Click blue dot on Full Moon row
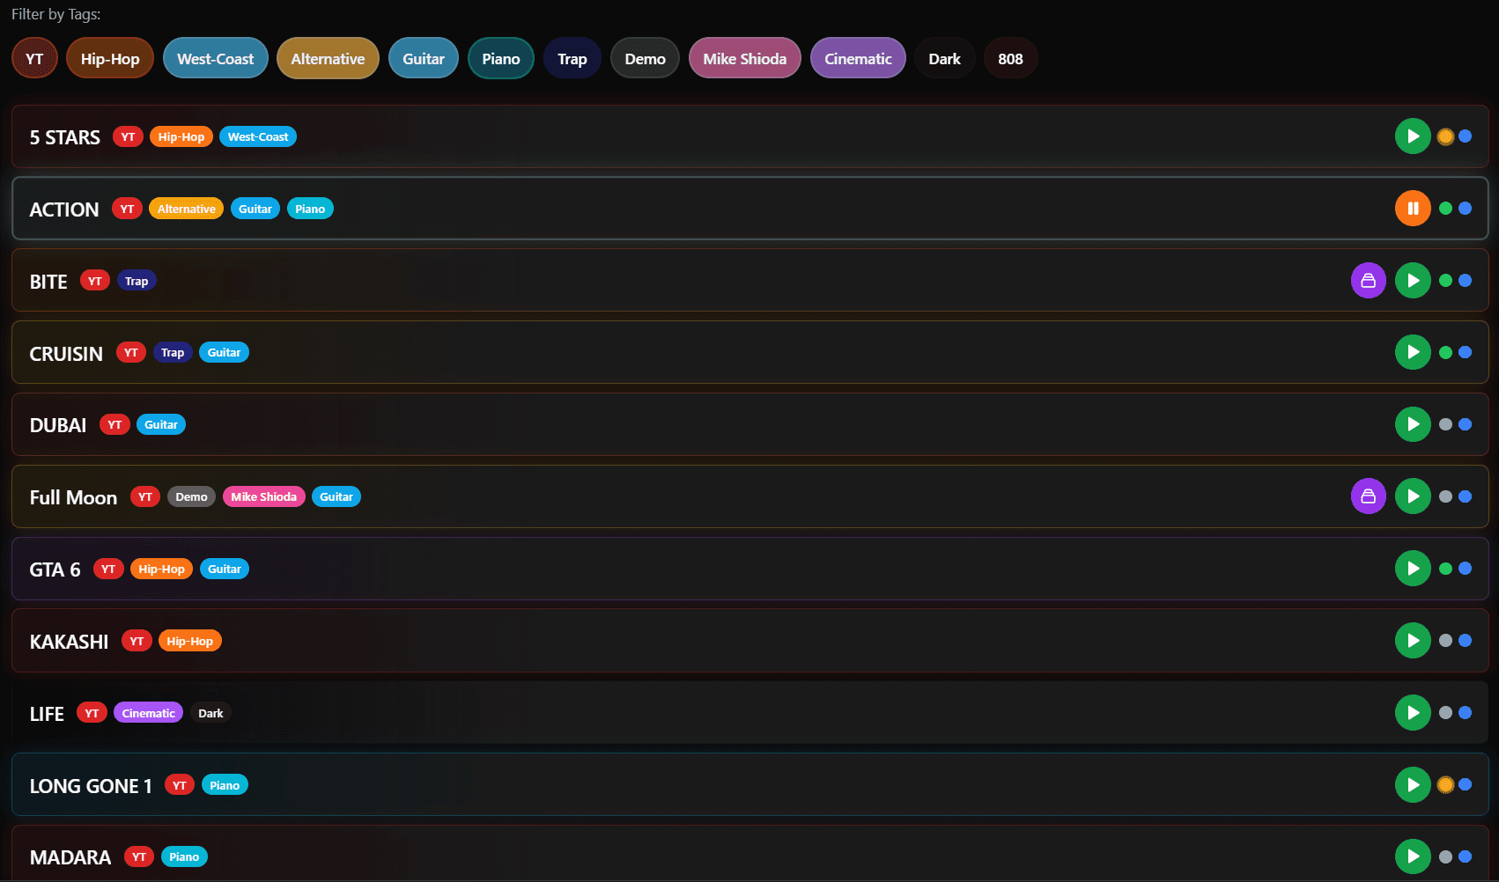1499x882 pixels. coord(1466,496)
